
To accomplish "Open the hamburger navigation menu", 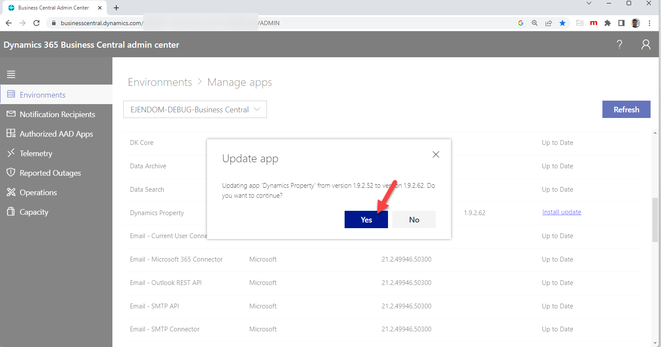I will pyautogui.click(x=11, y=74).
